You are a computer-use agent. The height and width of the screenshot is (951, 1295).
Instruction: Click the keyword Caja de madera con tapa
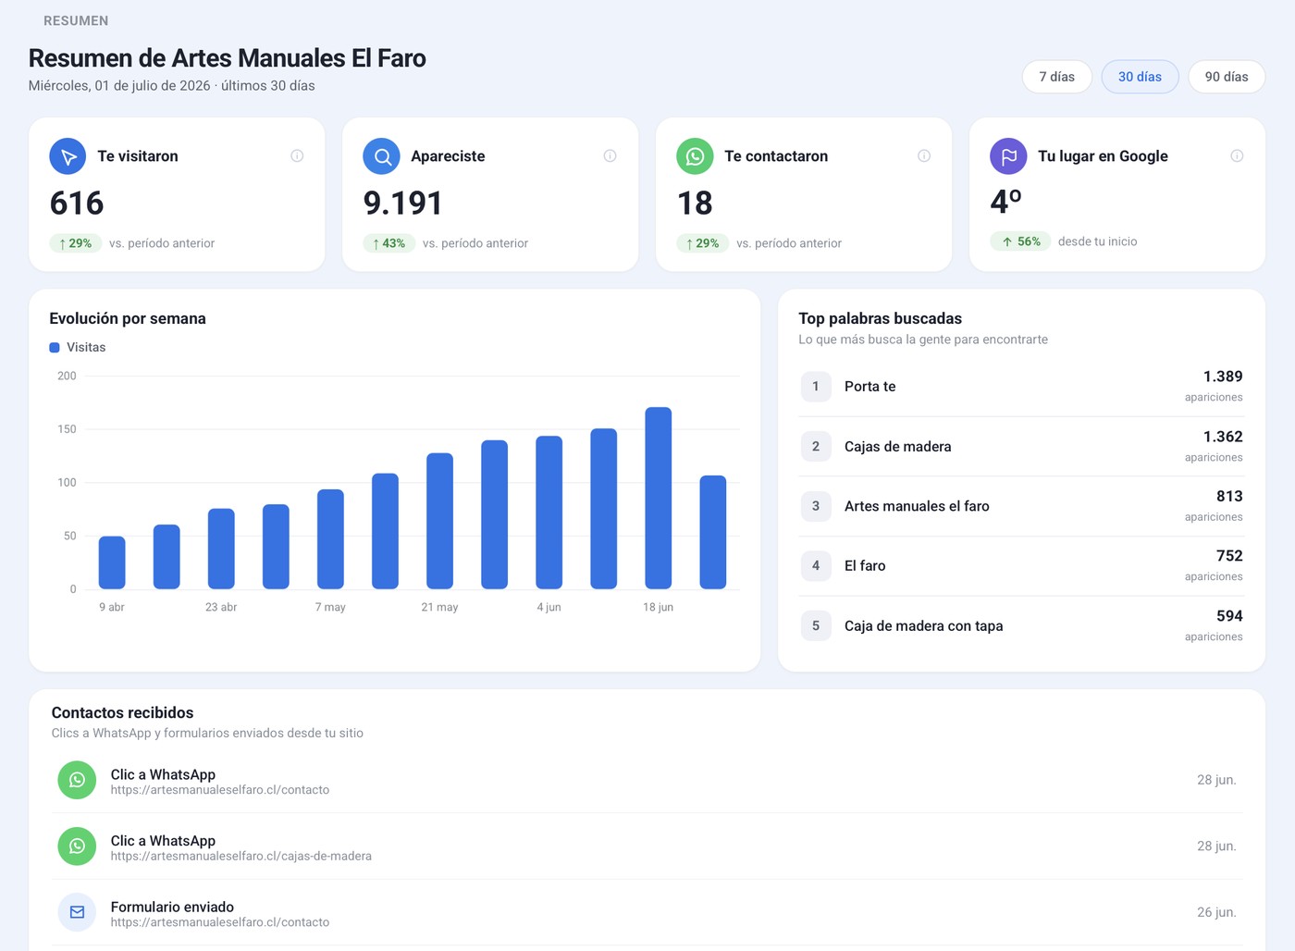coord(923,626)
